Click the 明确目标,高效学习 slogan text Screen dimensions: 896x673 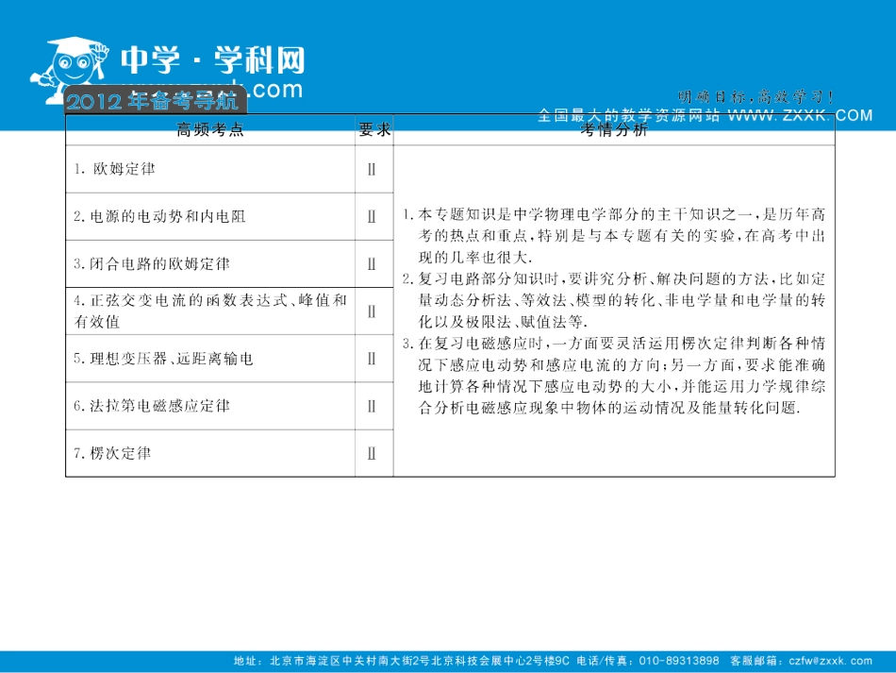point(755,96)
